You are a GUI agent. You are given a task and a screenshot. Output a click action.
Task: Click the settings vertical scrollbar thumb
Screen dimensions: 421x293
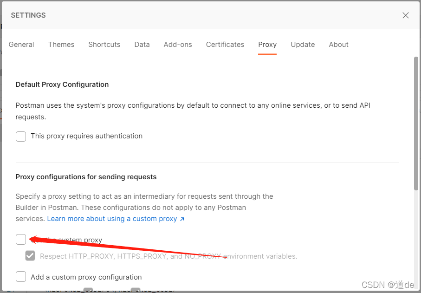pos(416,123)
